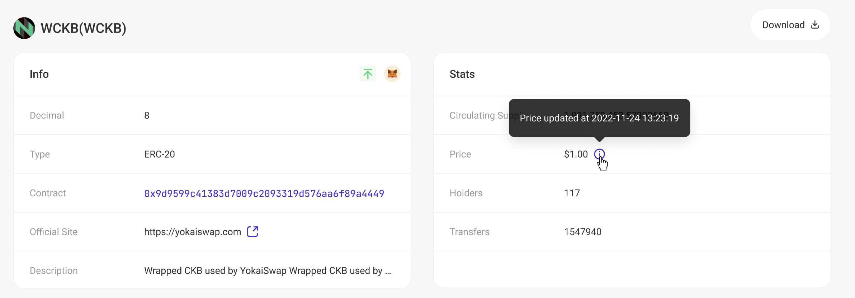Select the arrow-up icon in the Info panel
This screenshot has height=298, width=855.
(x=367, y=74)
